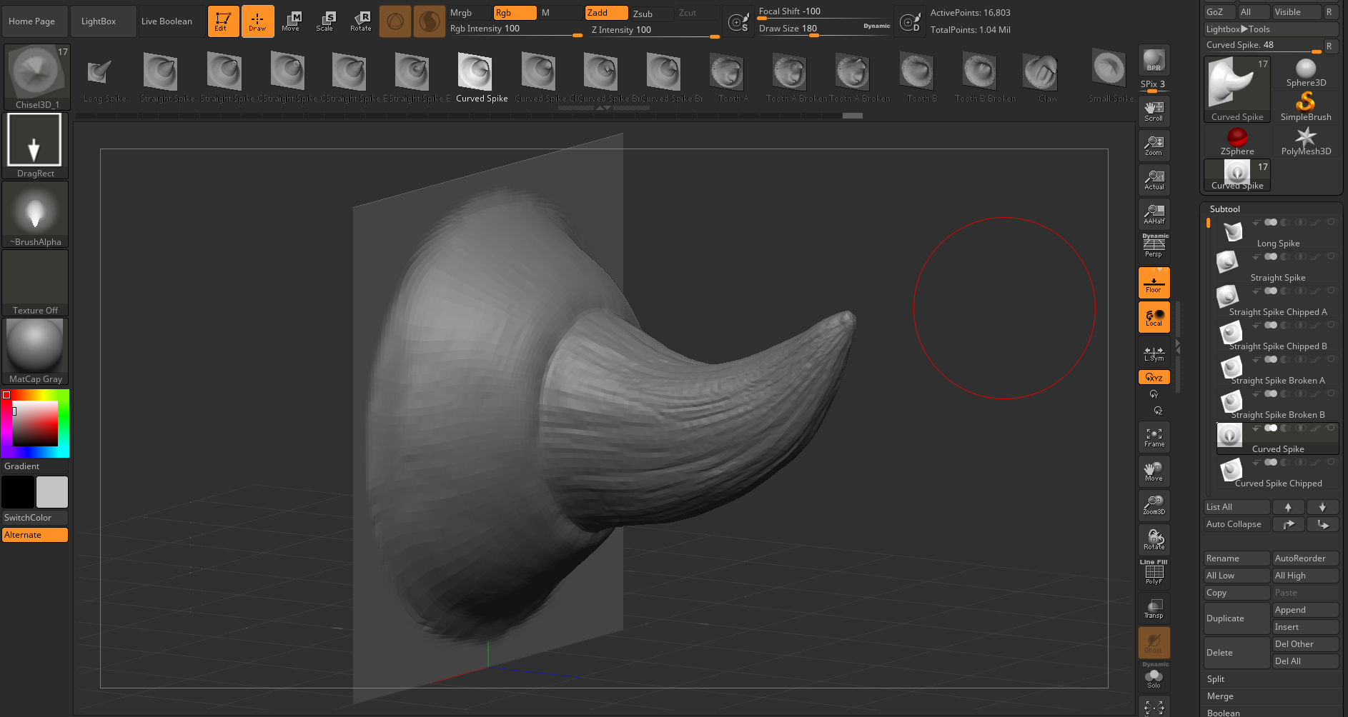Screen dimensions: 1348x717
Task: Click the Actual size icon
Action: (x=1154, y=180)
